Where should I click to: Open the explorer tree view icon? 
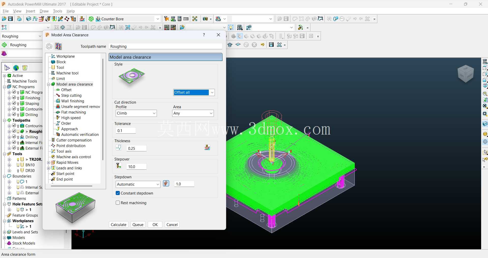7,68
